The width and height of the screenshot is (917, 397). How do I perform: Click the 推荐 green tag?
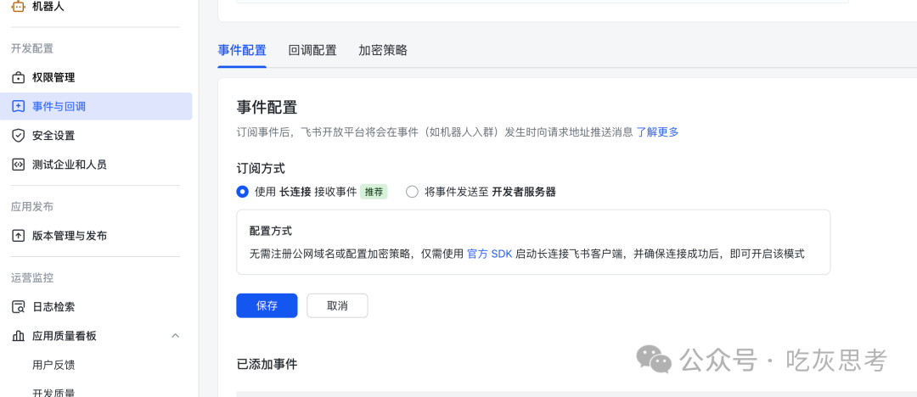tap(374, 192)
